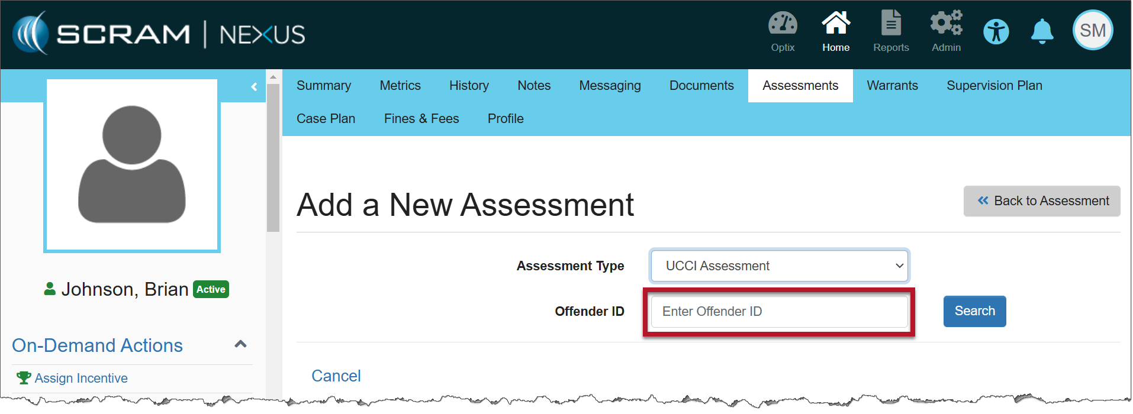The width and height of the screenshot is (1133, 414).
Task: Open the Assessment Type dropdown
Action: [x=779, y=266]
